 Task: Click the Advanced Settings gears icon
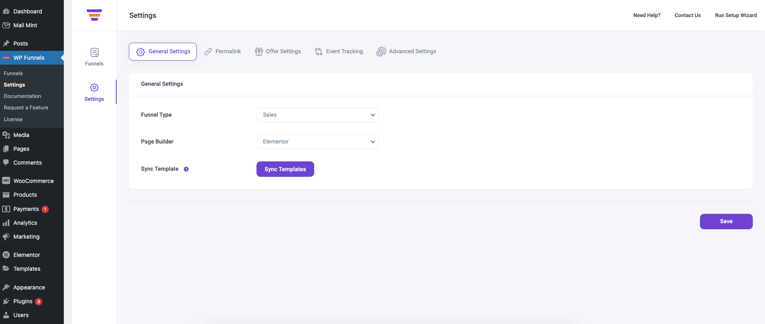[x=381, y=52]
